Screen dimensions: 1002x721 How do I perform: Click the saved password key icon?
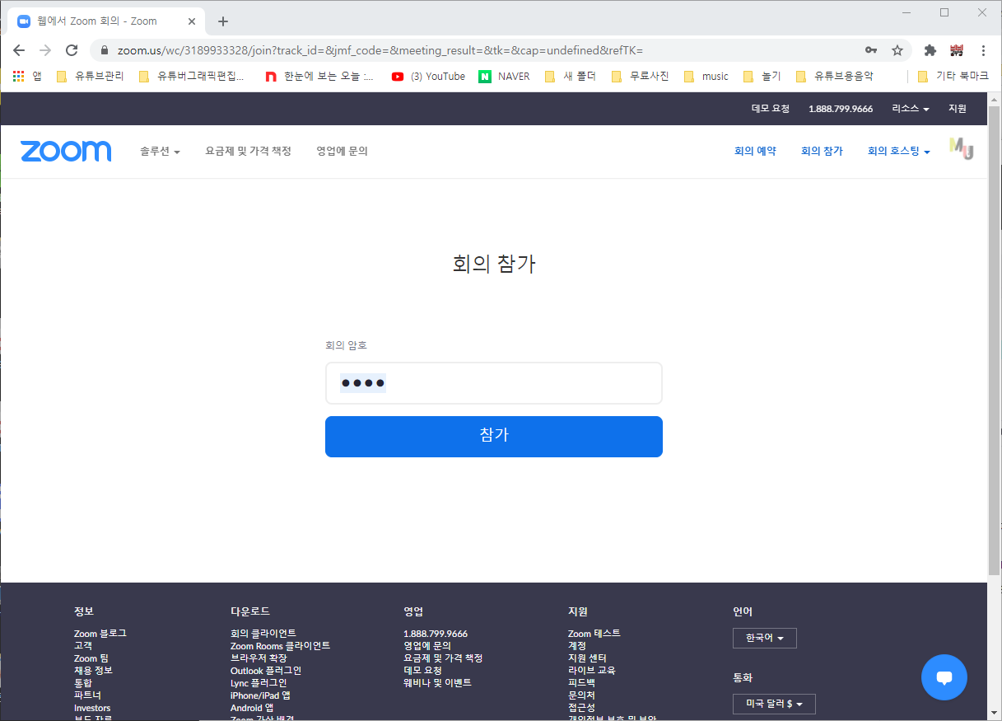pyautogui.click(x=871, y=50)
